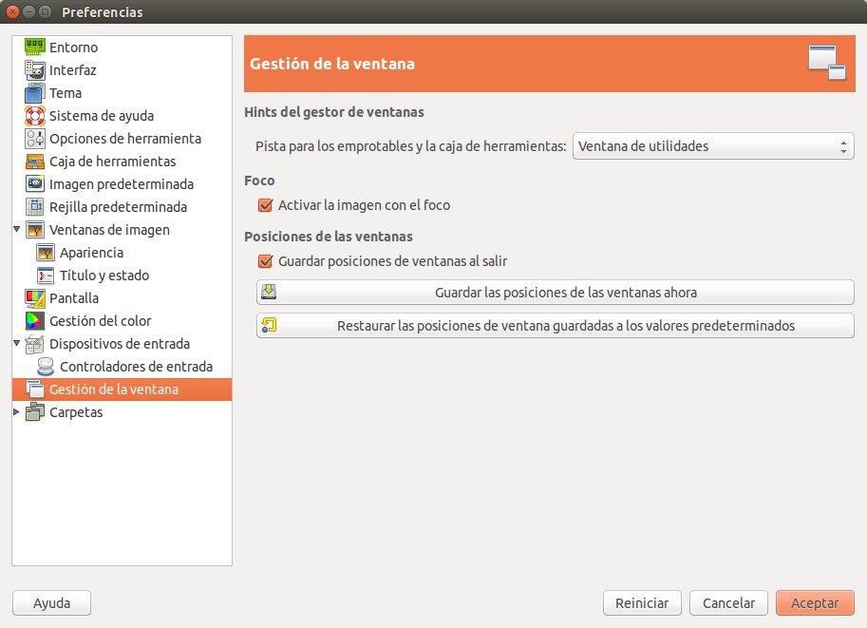Disable Activar la imagen con el foco
Screen dimensions: 867x628
pyautogui.click(x=266, y=205)
